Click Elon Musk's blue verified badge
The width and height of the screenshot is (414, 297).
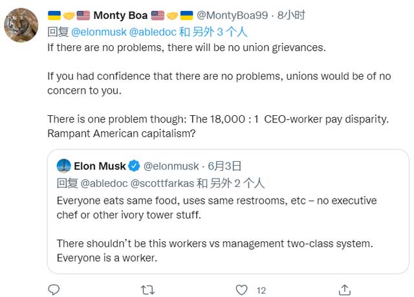(133, 166)
